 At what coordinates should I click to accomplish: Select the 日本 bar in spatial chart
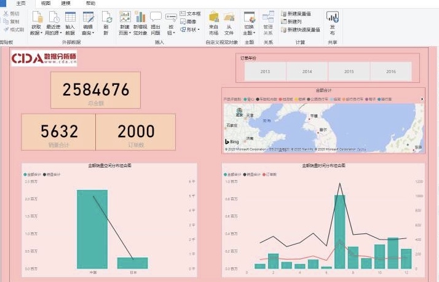pos(132,263)
